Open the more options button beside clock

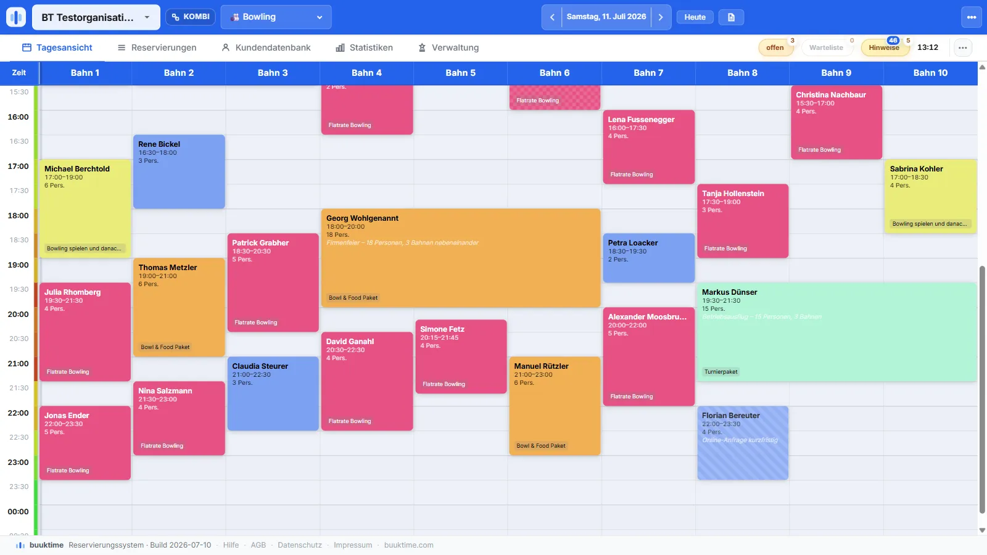963,47
